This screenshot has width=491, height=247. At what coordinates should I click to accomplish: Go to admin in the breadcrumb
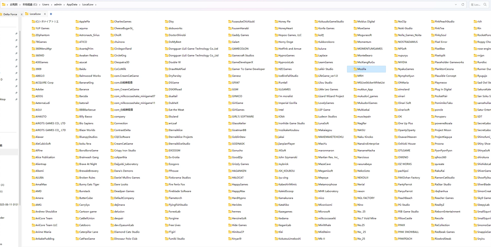click(x=58, y=5)
